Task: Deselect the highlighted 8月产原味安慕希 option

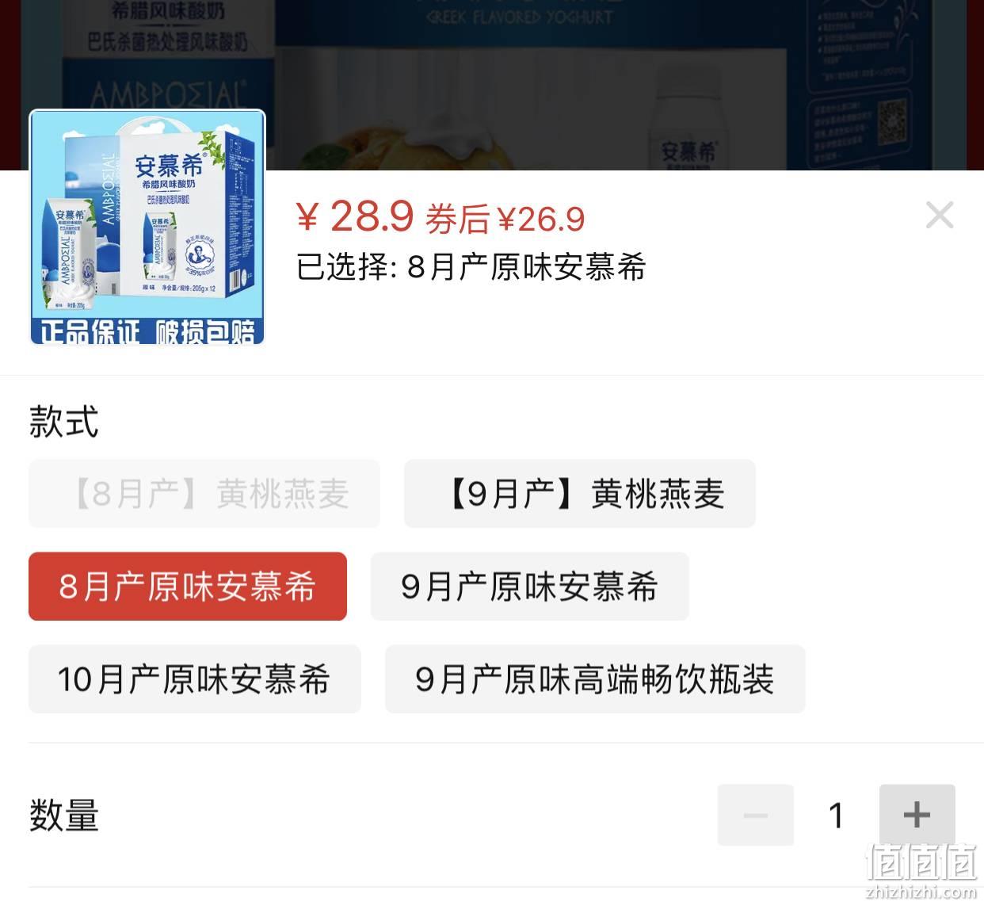Action: point(188,587)
